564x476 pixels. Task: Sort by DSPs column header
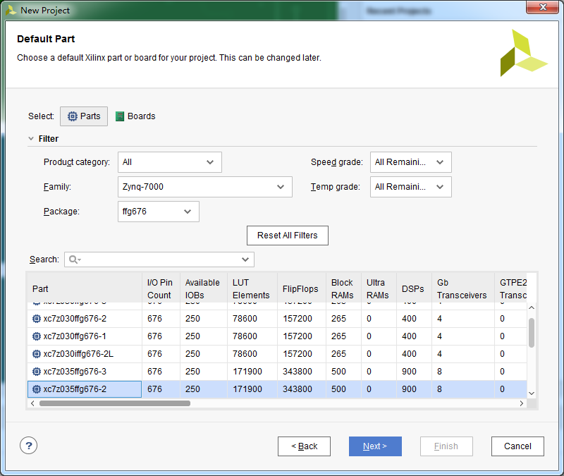[x=414, y=288]
